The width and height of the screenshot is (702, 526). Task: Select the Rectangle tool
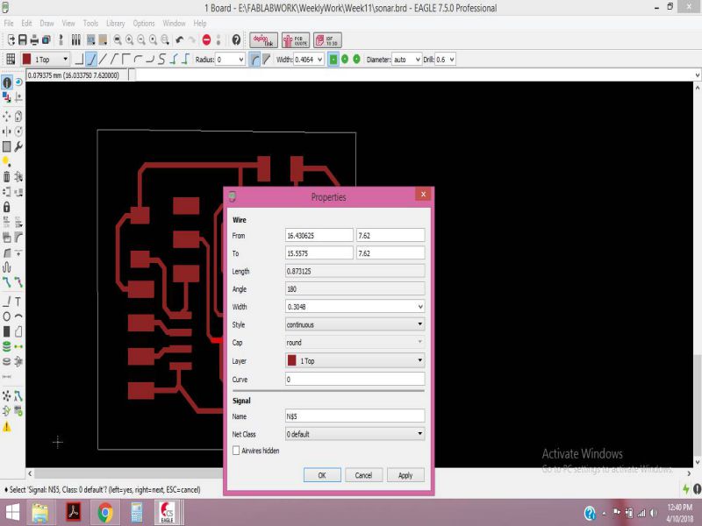click(x=7, y=331)
